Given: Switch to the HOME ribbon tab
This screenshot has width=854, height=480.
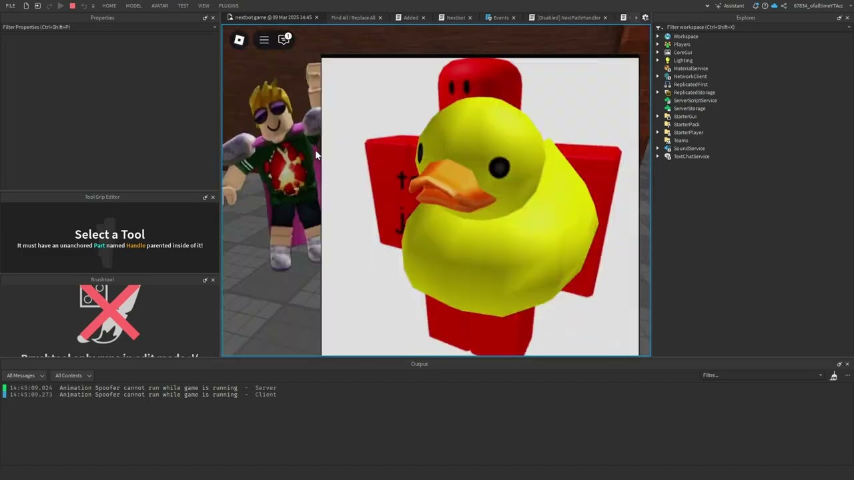Looking at the screenshot, I should tap(109, 6).
